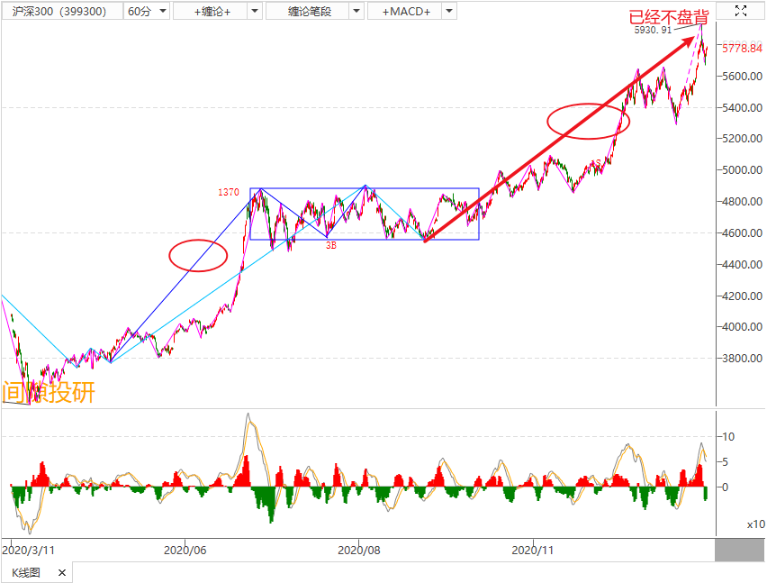Select the red 已经不盘背 annotation text
This screenshot has width=767, height=583.
click(667, 16)
